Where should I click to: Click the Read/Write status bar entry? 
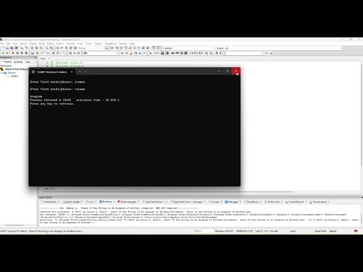pos(320,231)
